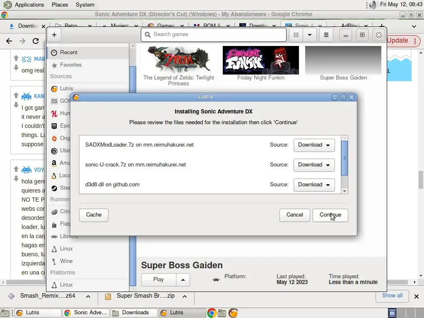Image resolution: width=424 pixels, height=318 pixels.
Task: Select the Super Boss Gaiden game cover
Action: (343, 60)
